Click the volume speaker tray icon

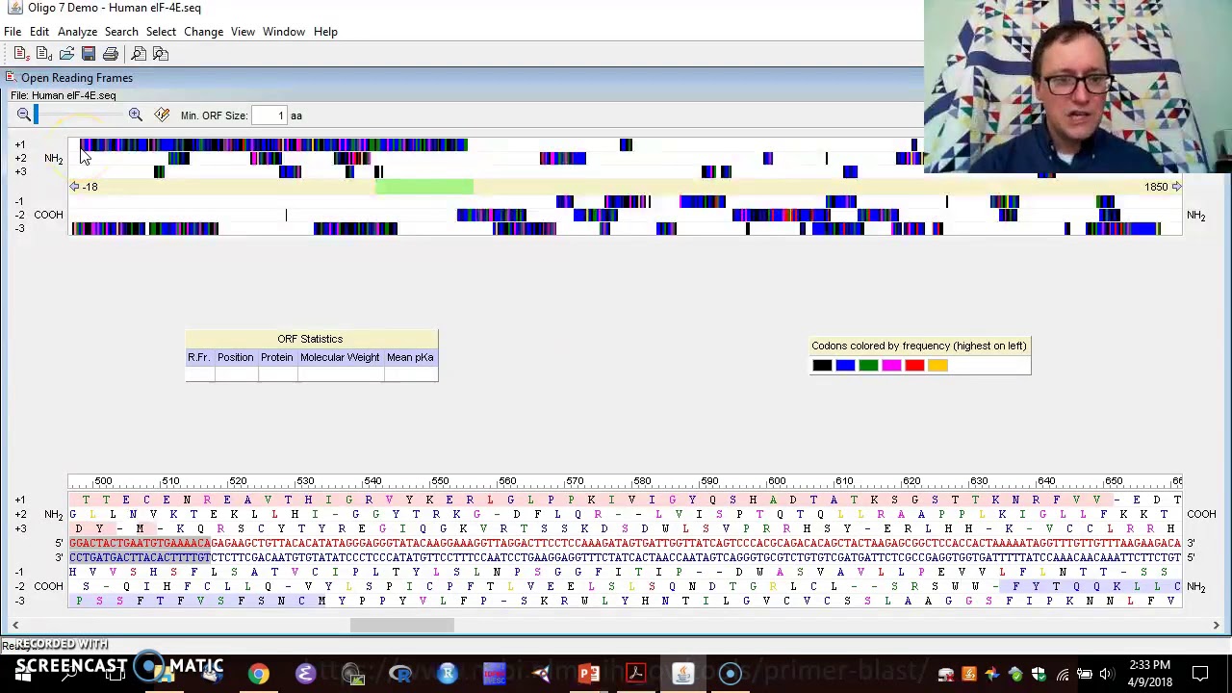pos(1107,675)
